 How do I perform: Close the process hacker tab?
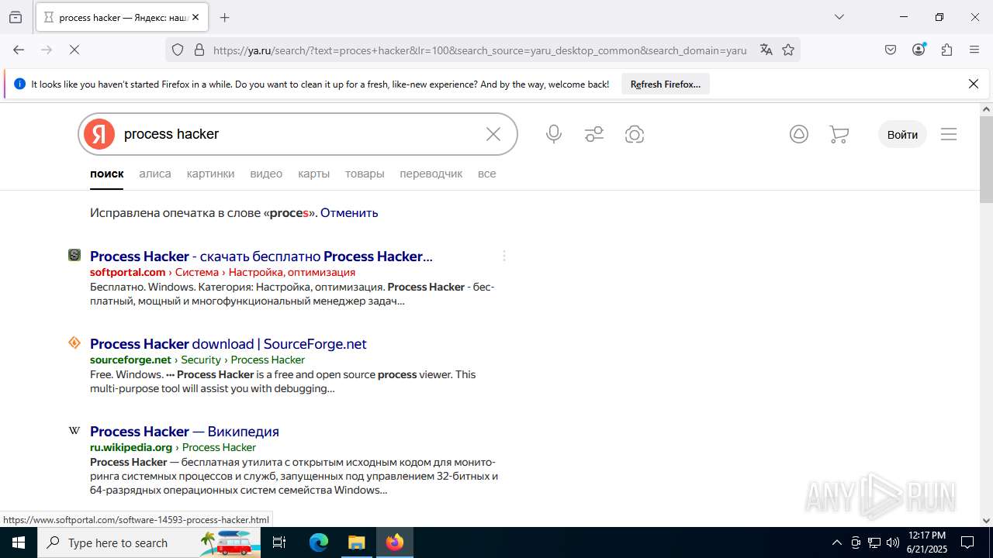[195, 17]
